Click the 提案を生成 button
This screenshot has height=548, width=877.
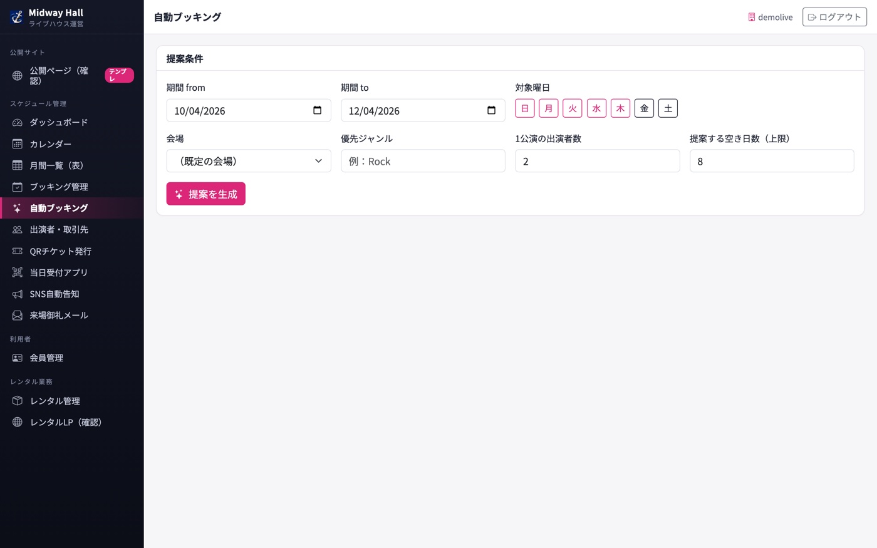pos(205,194)
